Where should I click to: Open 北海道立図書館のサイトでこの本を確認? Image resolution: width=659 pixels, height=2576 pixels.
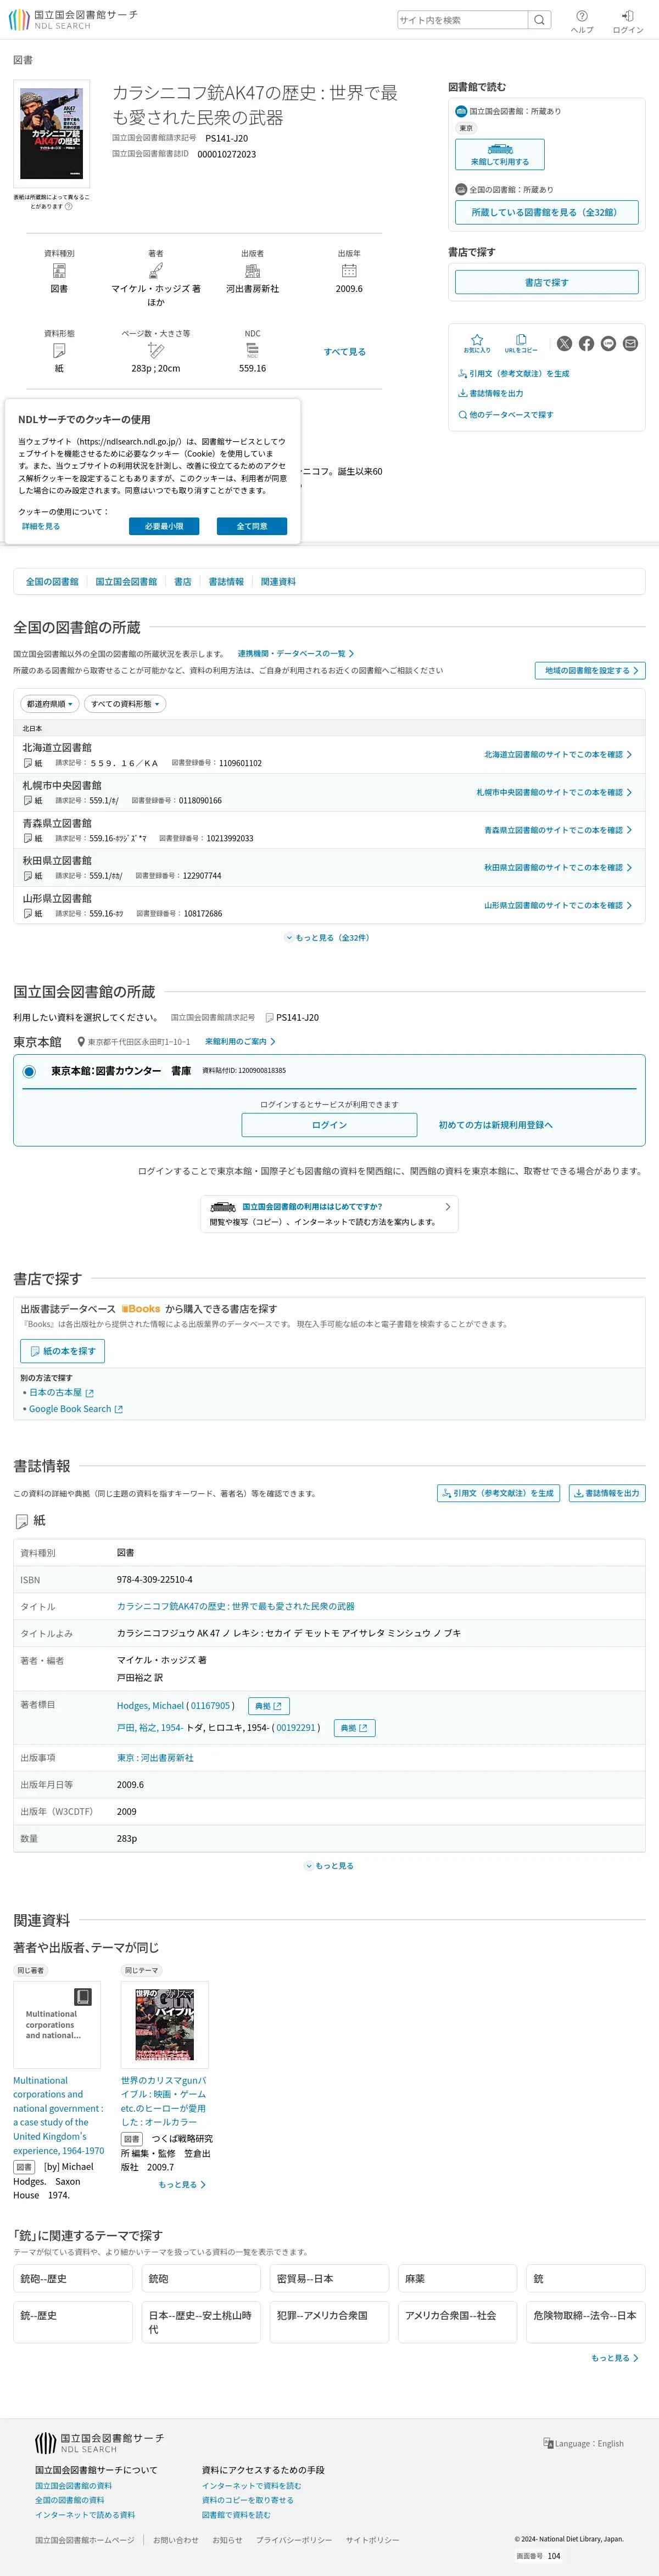(x=558, y=755)
